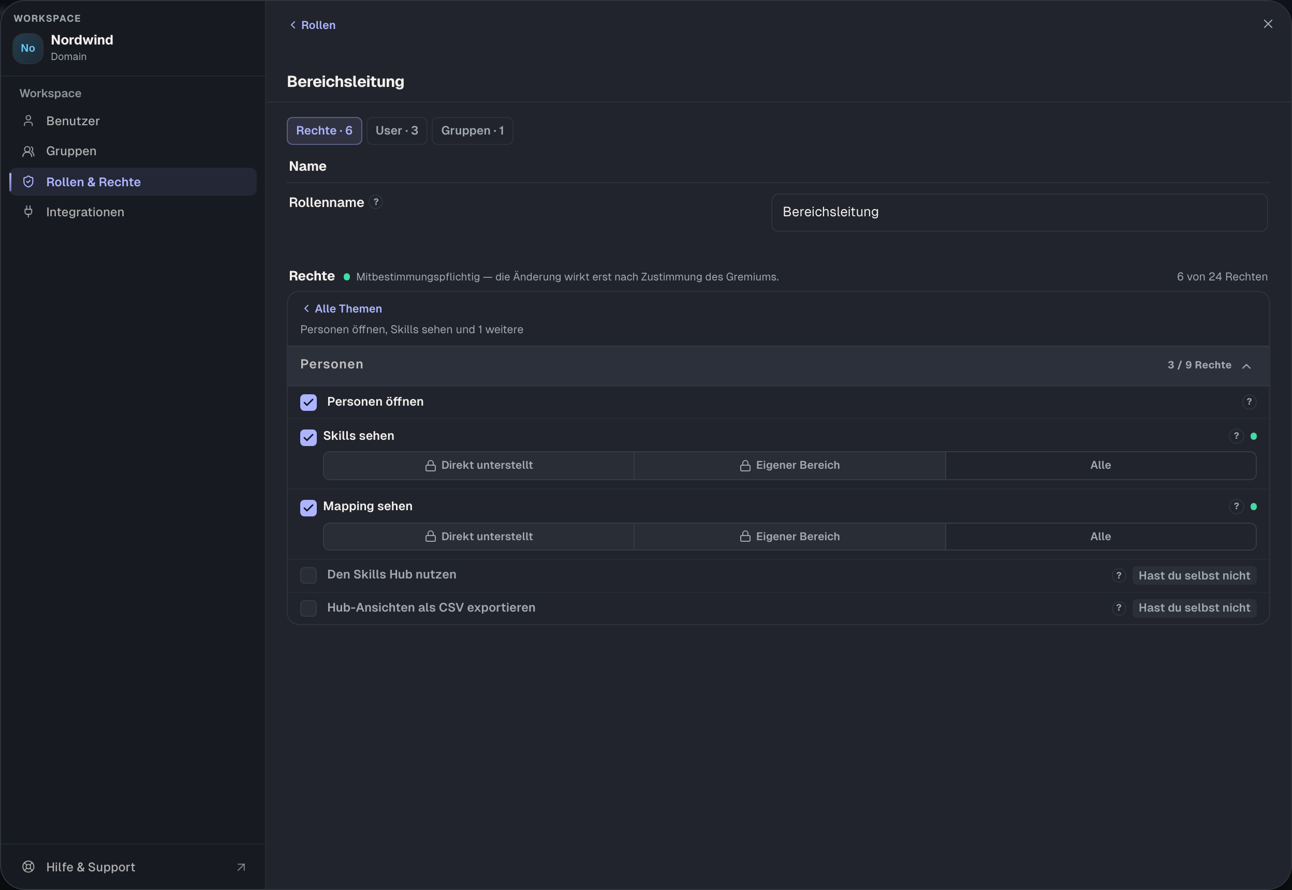Open help icon for Mapping sehen

coord(1236,507)
